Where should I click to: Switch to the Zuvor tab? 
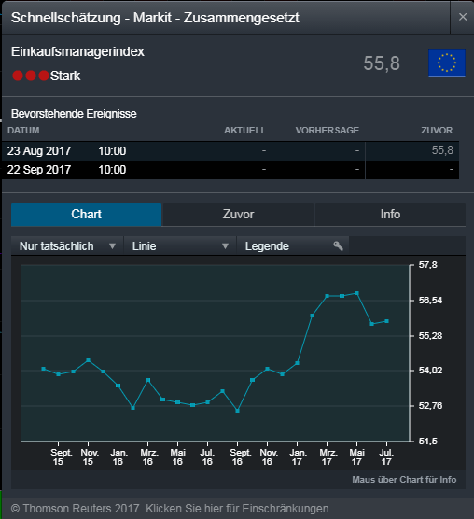point(238,214)
